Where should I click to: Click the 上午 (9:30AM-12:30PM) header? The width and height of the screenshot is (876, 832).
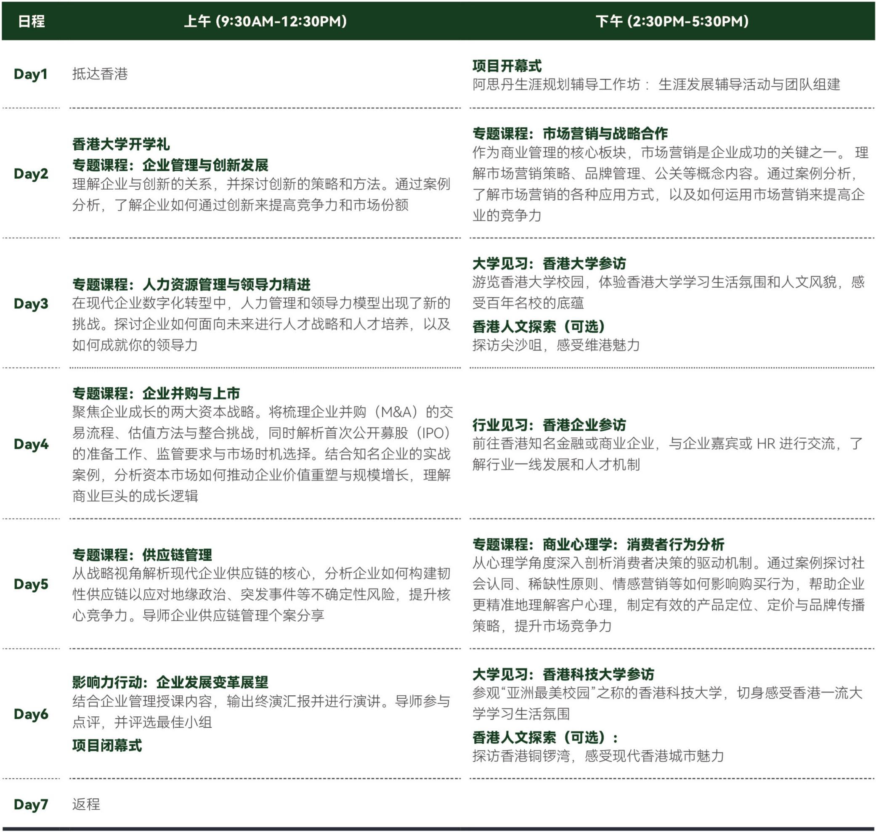pyautogui.click(x=265, y=21)
